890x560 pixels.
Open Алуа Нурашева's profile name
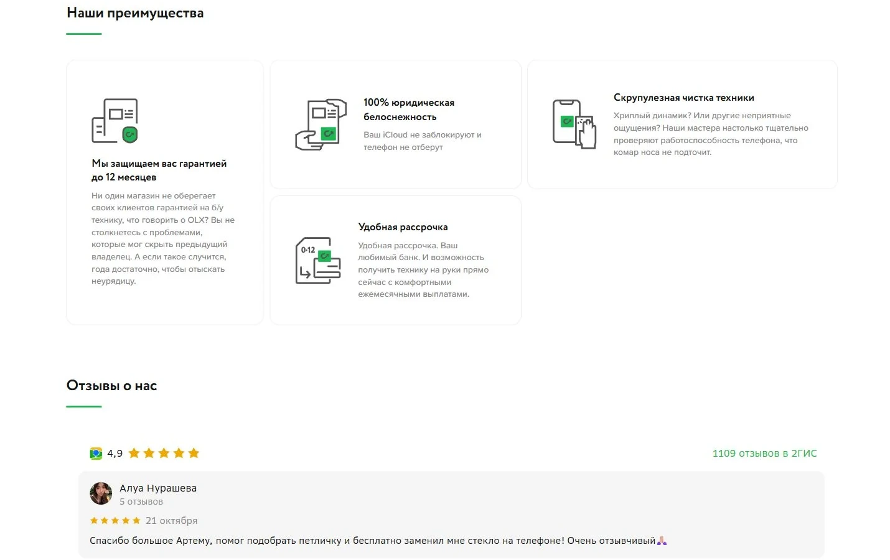[x=158, y=488]
